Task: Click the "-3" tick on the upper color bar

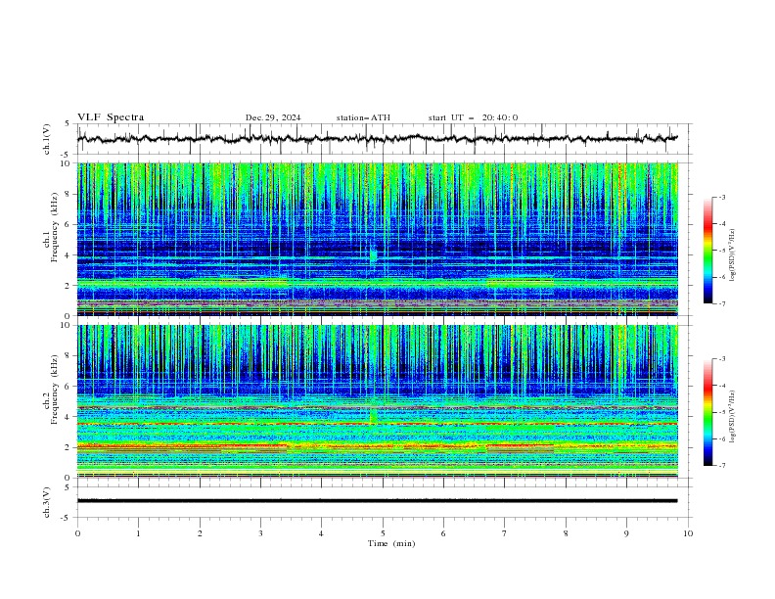Action: pyautogui.click(x=721, y=197)
